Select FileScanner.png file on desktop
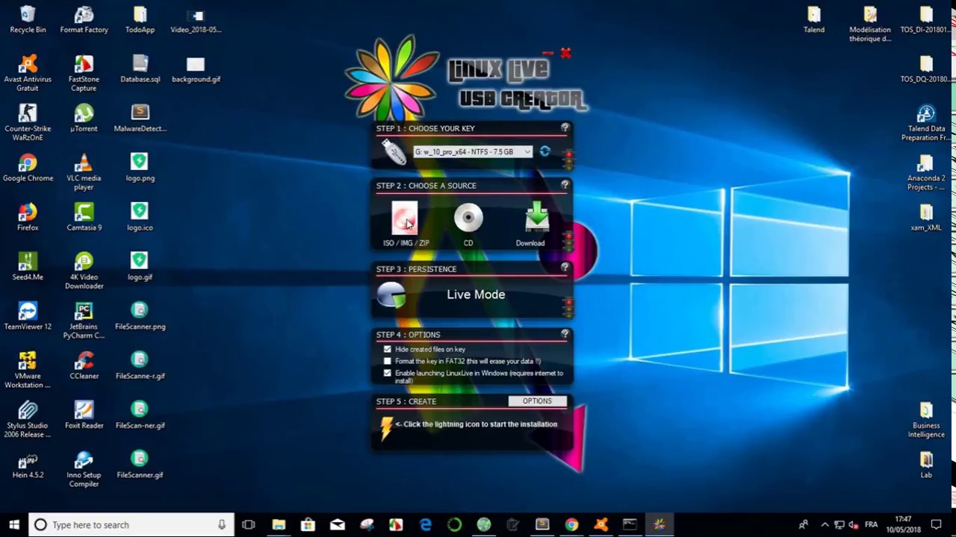 click(x=140, y=316)
